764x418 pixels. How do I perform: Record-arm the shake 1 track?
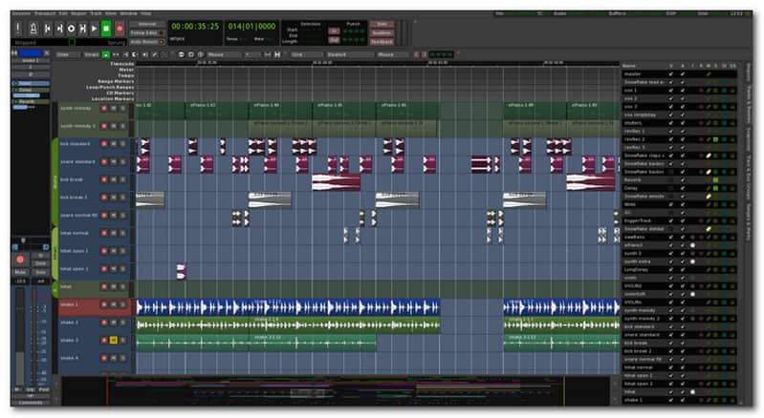click(104, 304)
